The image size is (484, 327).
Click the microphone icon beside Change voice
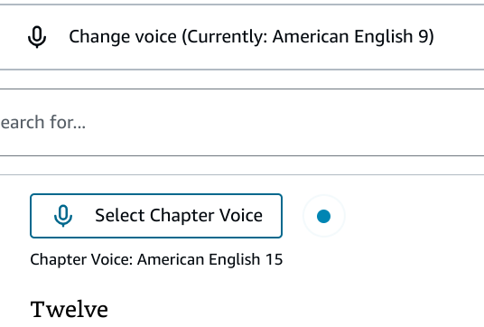click(37, 37)
